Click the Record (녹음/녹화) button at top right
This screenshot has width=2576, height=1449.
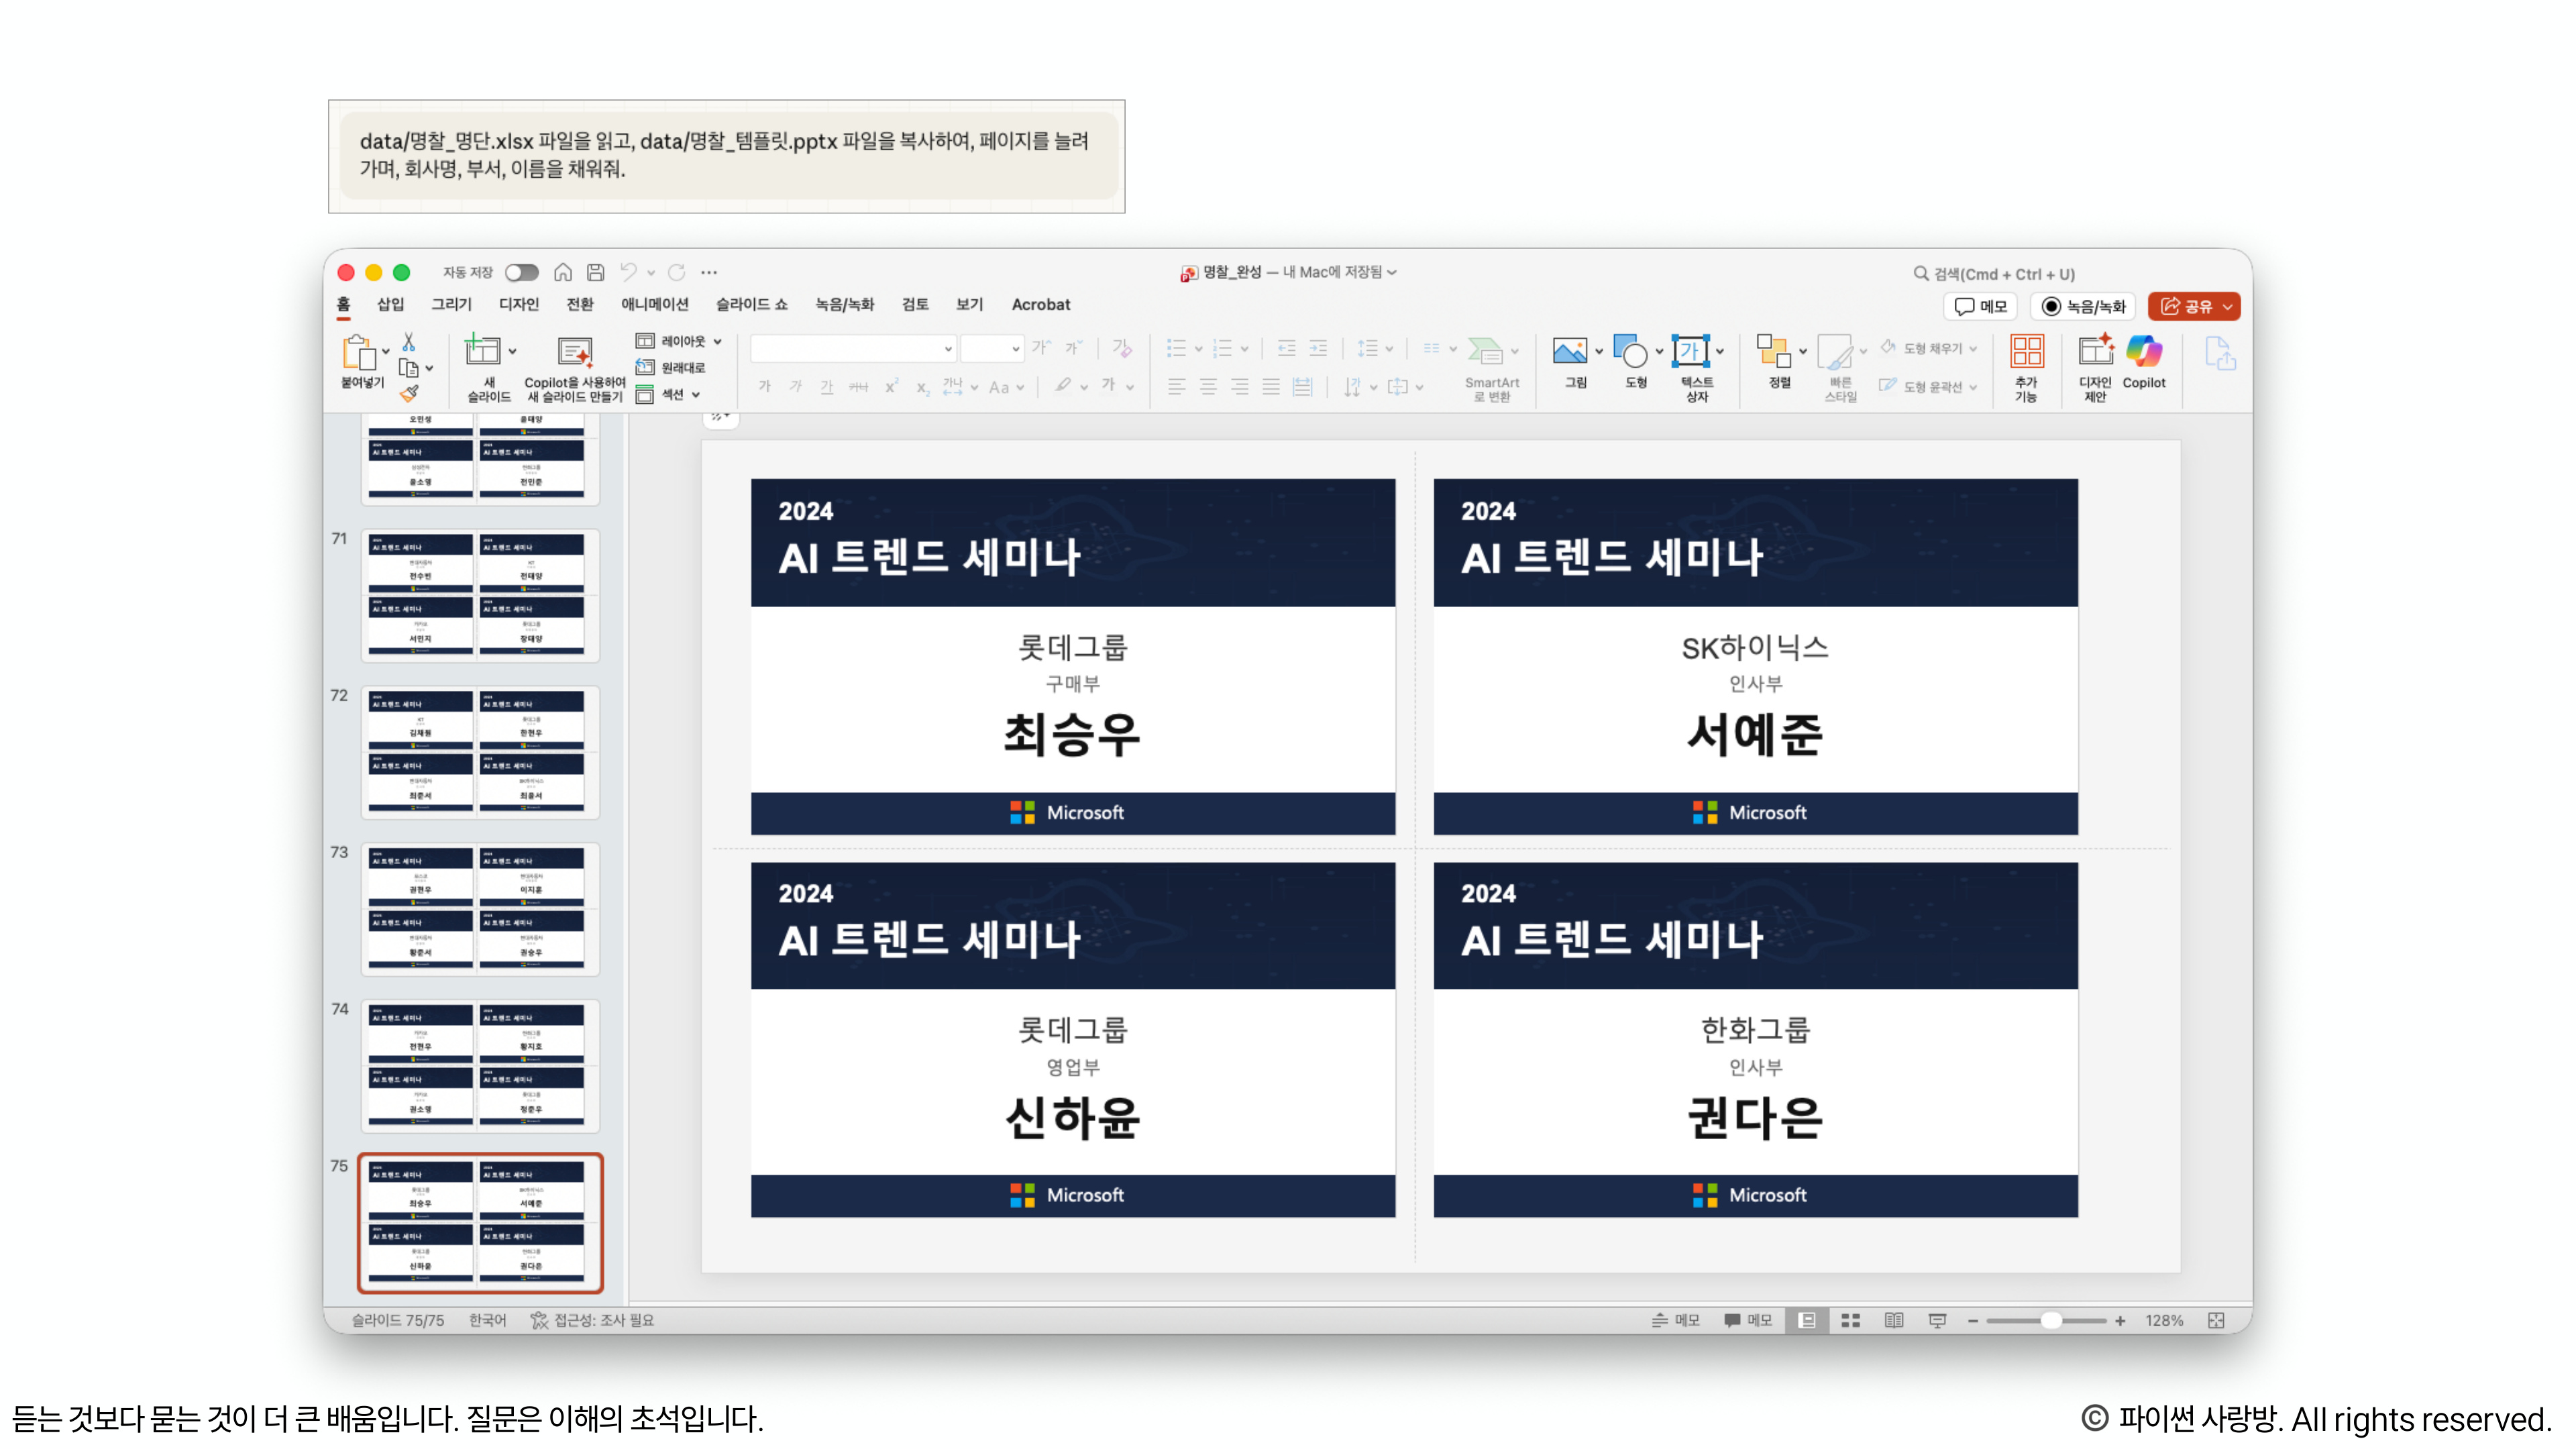[2084, 306]
